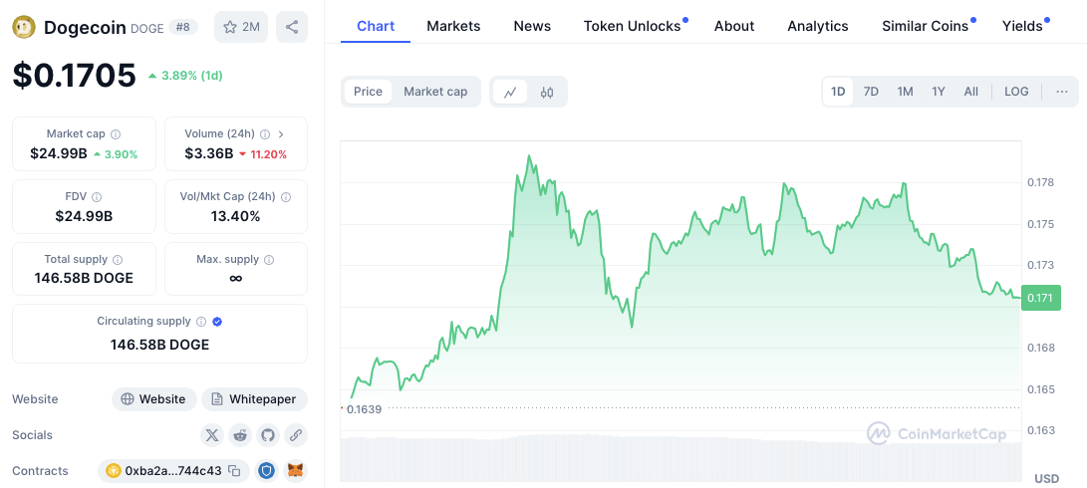Click the #8 rank badge

pos(183,27)
